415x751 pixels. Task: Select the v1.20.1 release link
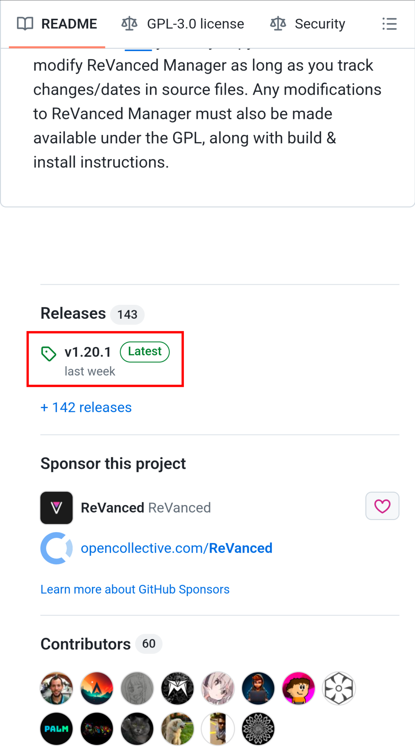(x=88, y=351)
